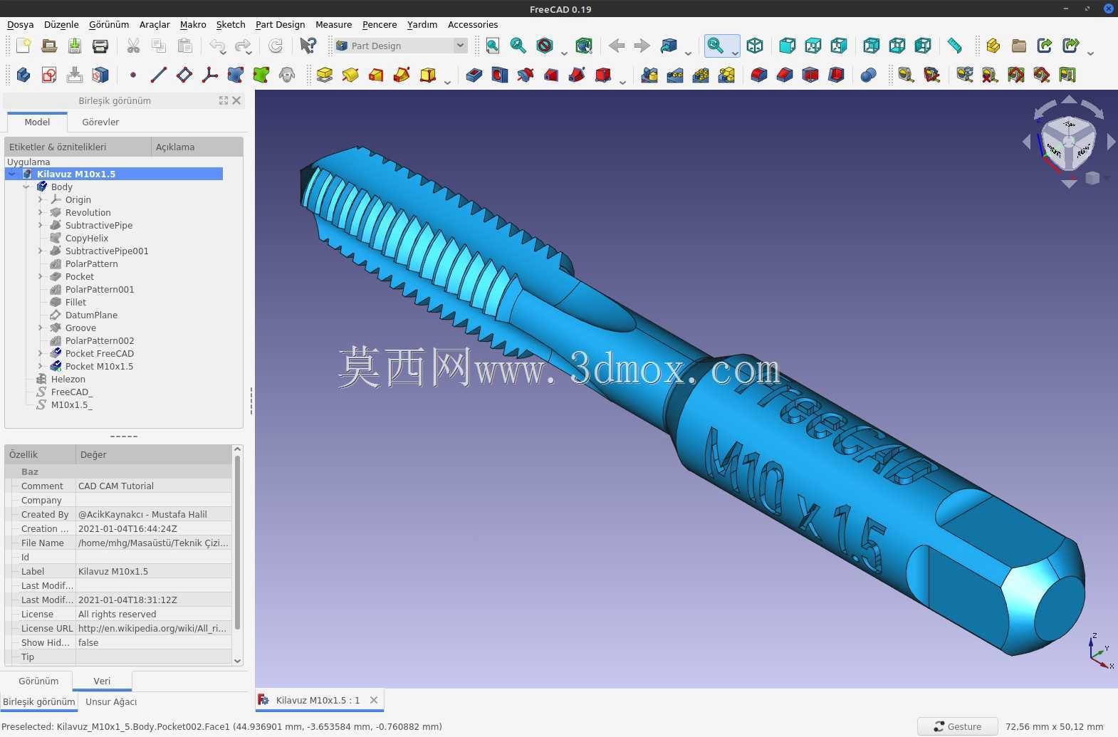This screenshot has width=1118, height=737.
Task: Click the navigation cube's right arrow
Action: (x=1111, y=142)
